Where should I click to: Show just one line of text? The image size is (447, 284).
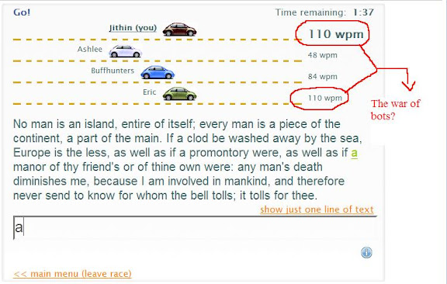coord(317,210)
